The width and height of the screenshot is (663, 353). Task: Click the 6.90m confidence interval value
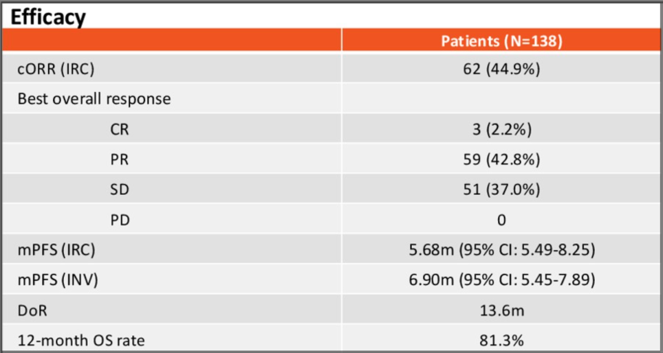502,280
